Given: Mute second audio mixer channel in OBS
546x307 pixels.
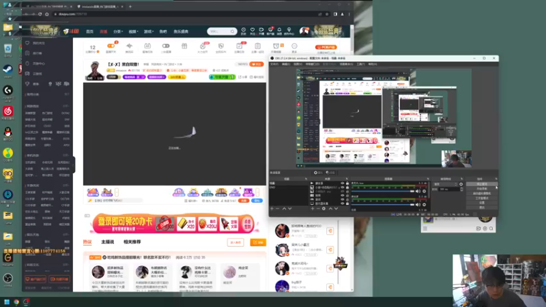Looking at the screenshot, I should (418, 205).
